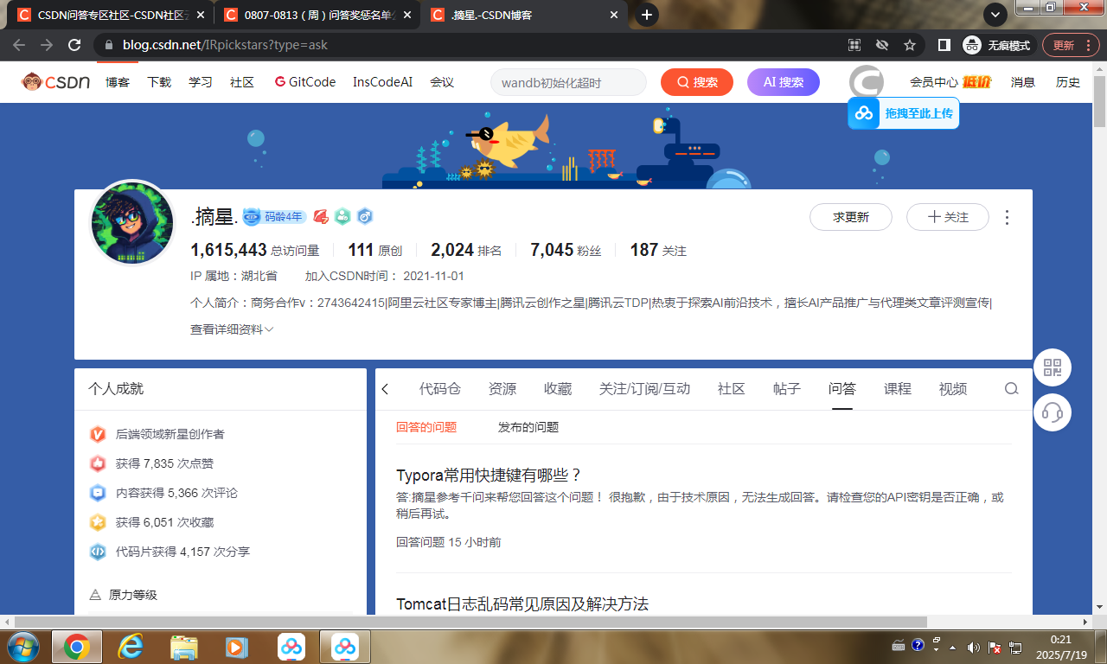Click the incognito 无痕模式 indicator
This screenshot has height=664, width=1107.
[998, 45]
